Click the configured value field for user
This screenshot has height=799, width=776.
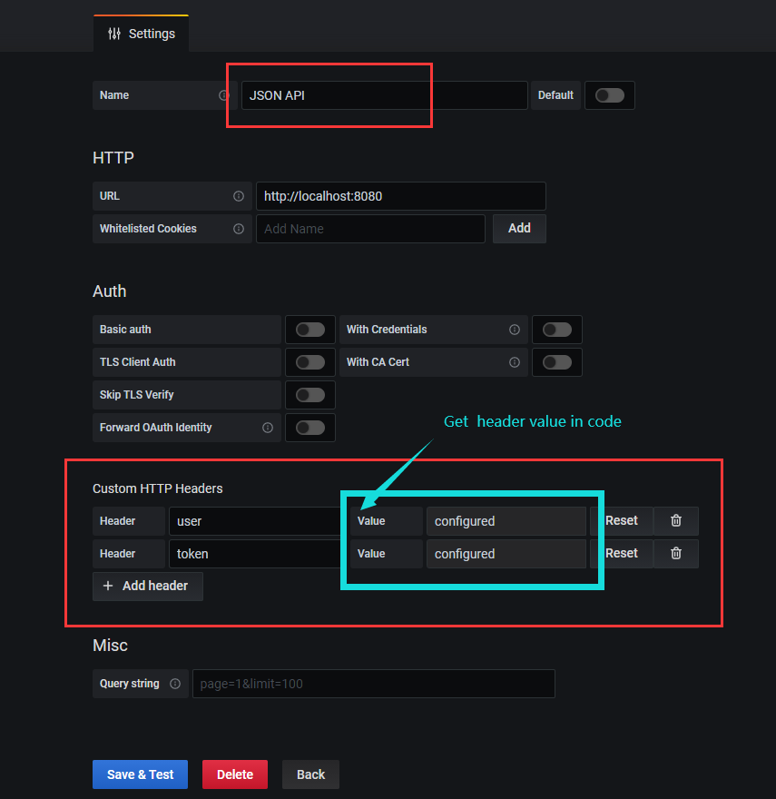click(x=506, y=521)
